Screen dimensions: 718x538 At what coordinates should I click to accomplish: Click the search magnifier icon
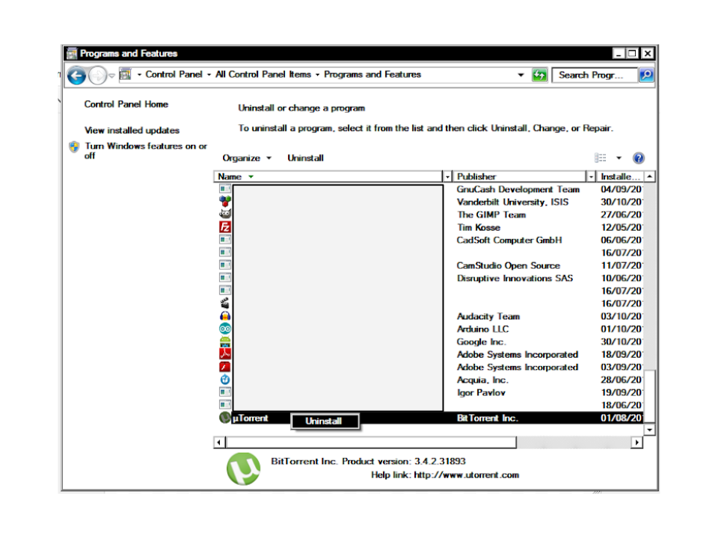click(646, 75)
